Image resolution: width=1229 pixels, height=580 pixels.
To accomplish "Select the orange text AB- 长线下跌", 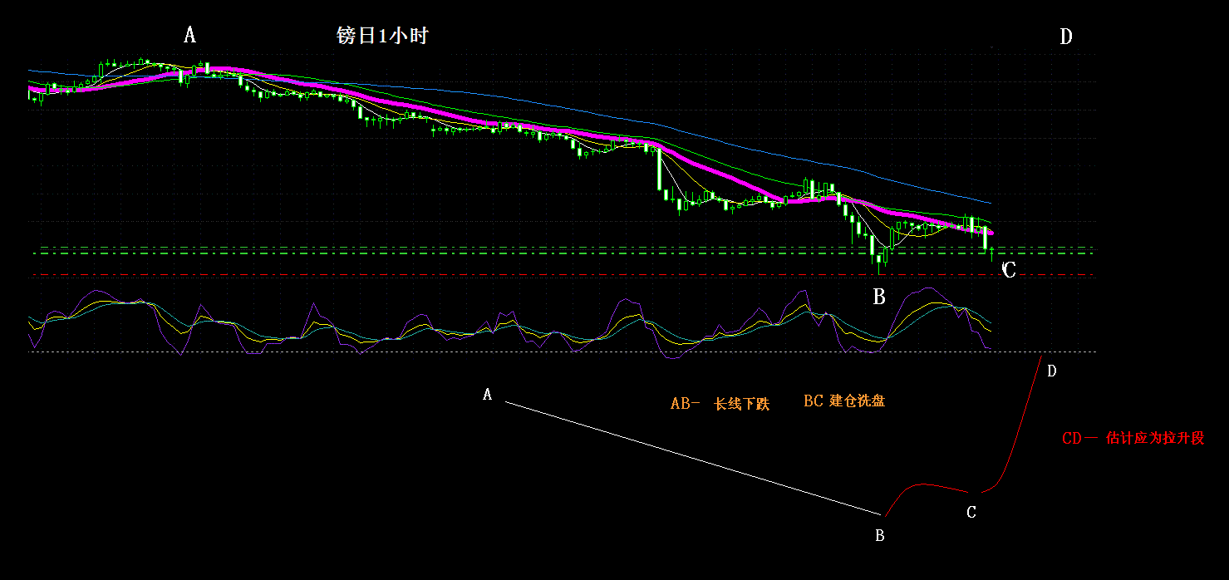I will coord(720,404).
